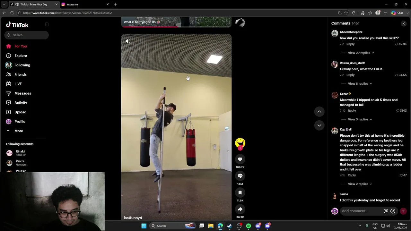Share the video using the arrow icon
Viewport: 411px width, 231px height.
tap(240, 209)
